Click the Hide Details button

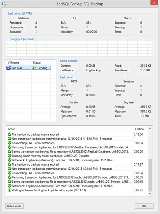coord(14,206)
